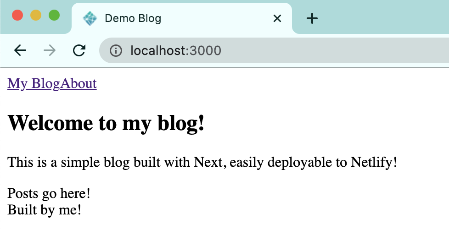The height and width of the screenshot is (230, 449).
Task: Click the Demo Blog tab favicon
Action: point(90,18)
